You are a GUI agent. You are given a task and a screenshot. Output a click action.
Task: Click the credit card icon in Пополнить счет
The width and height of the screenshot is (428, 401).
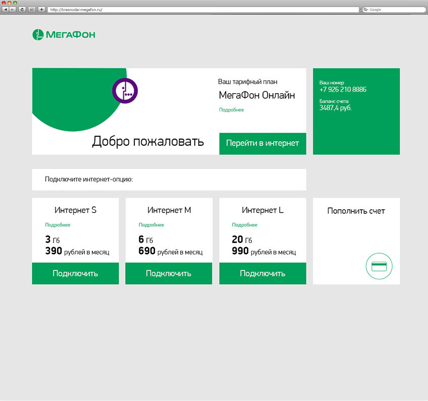[379, 266]
